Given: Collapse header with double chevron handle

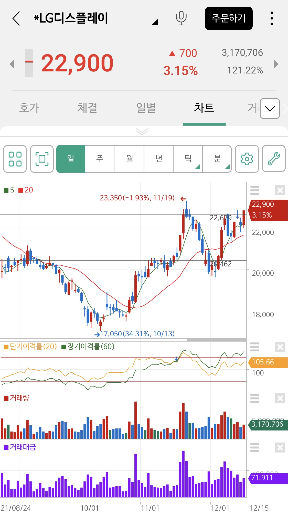Looking at the screenshot, I should click(142, 132).
